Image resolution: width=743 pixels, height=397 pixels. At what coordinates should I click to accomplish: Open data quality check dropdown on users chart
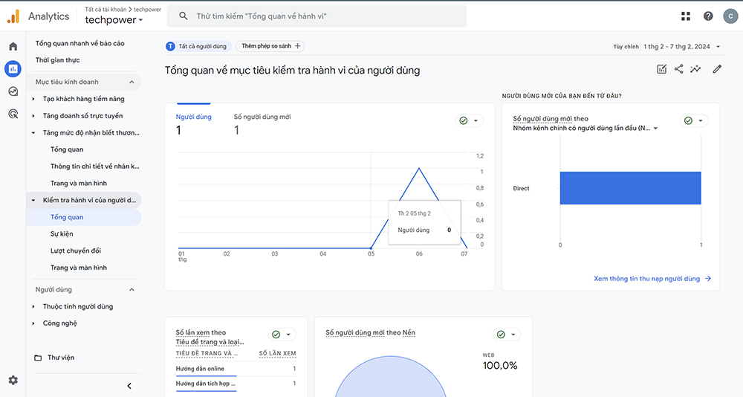pos(469,120)
